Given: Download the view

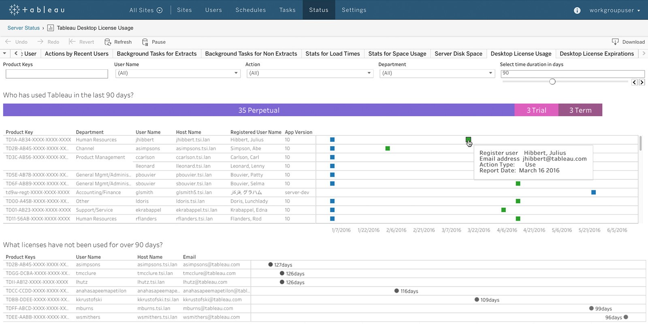Looking at the screenshot, I should (x=628, y=42).
